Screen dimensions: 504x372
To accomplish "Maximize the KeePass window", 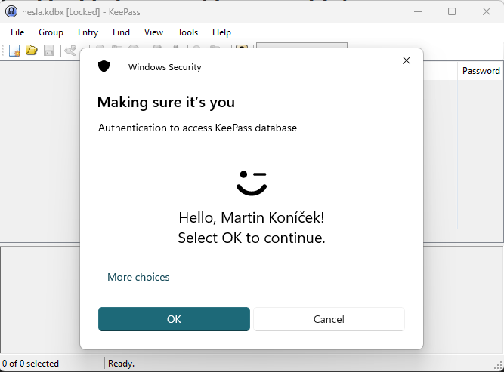I will [x=452, y=12].
